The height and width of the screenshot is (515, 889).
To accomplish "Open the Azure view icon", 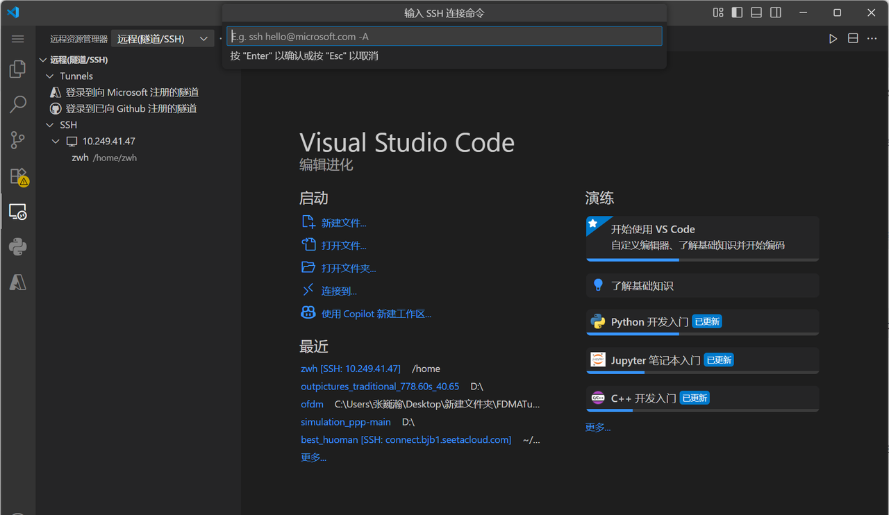I will click(x=17, y=282).
